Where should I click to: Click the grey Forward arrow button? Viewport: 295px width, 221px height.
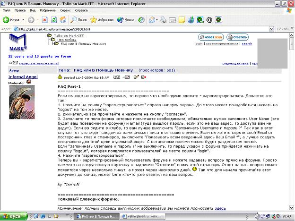coord(31,20)
